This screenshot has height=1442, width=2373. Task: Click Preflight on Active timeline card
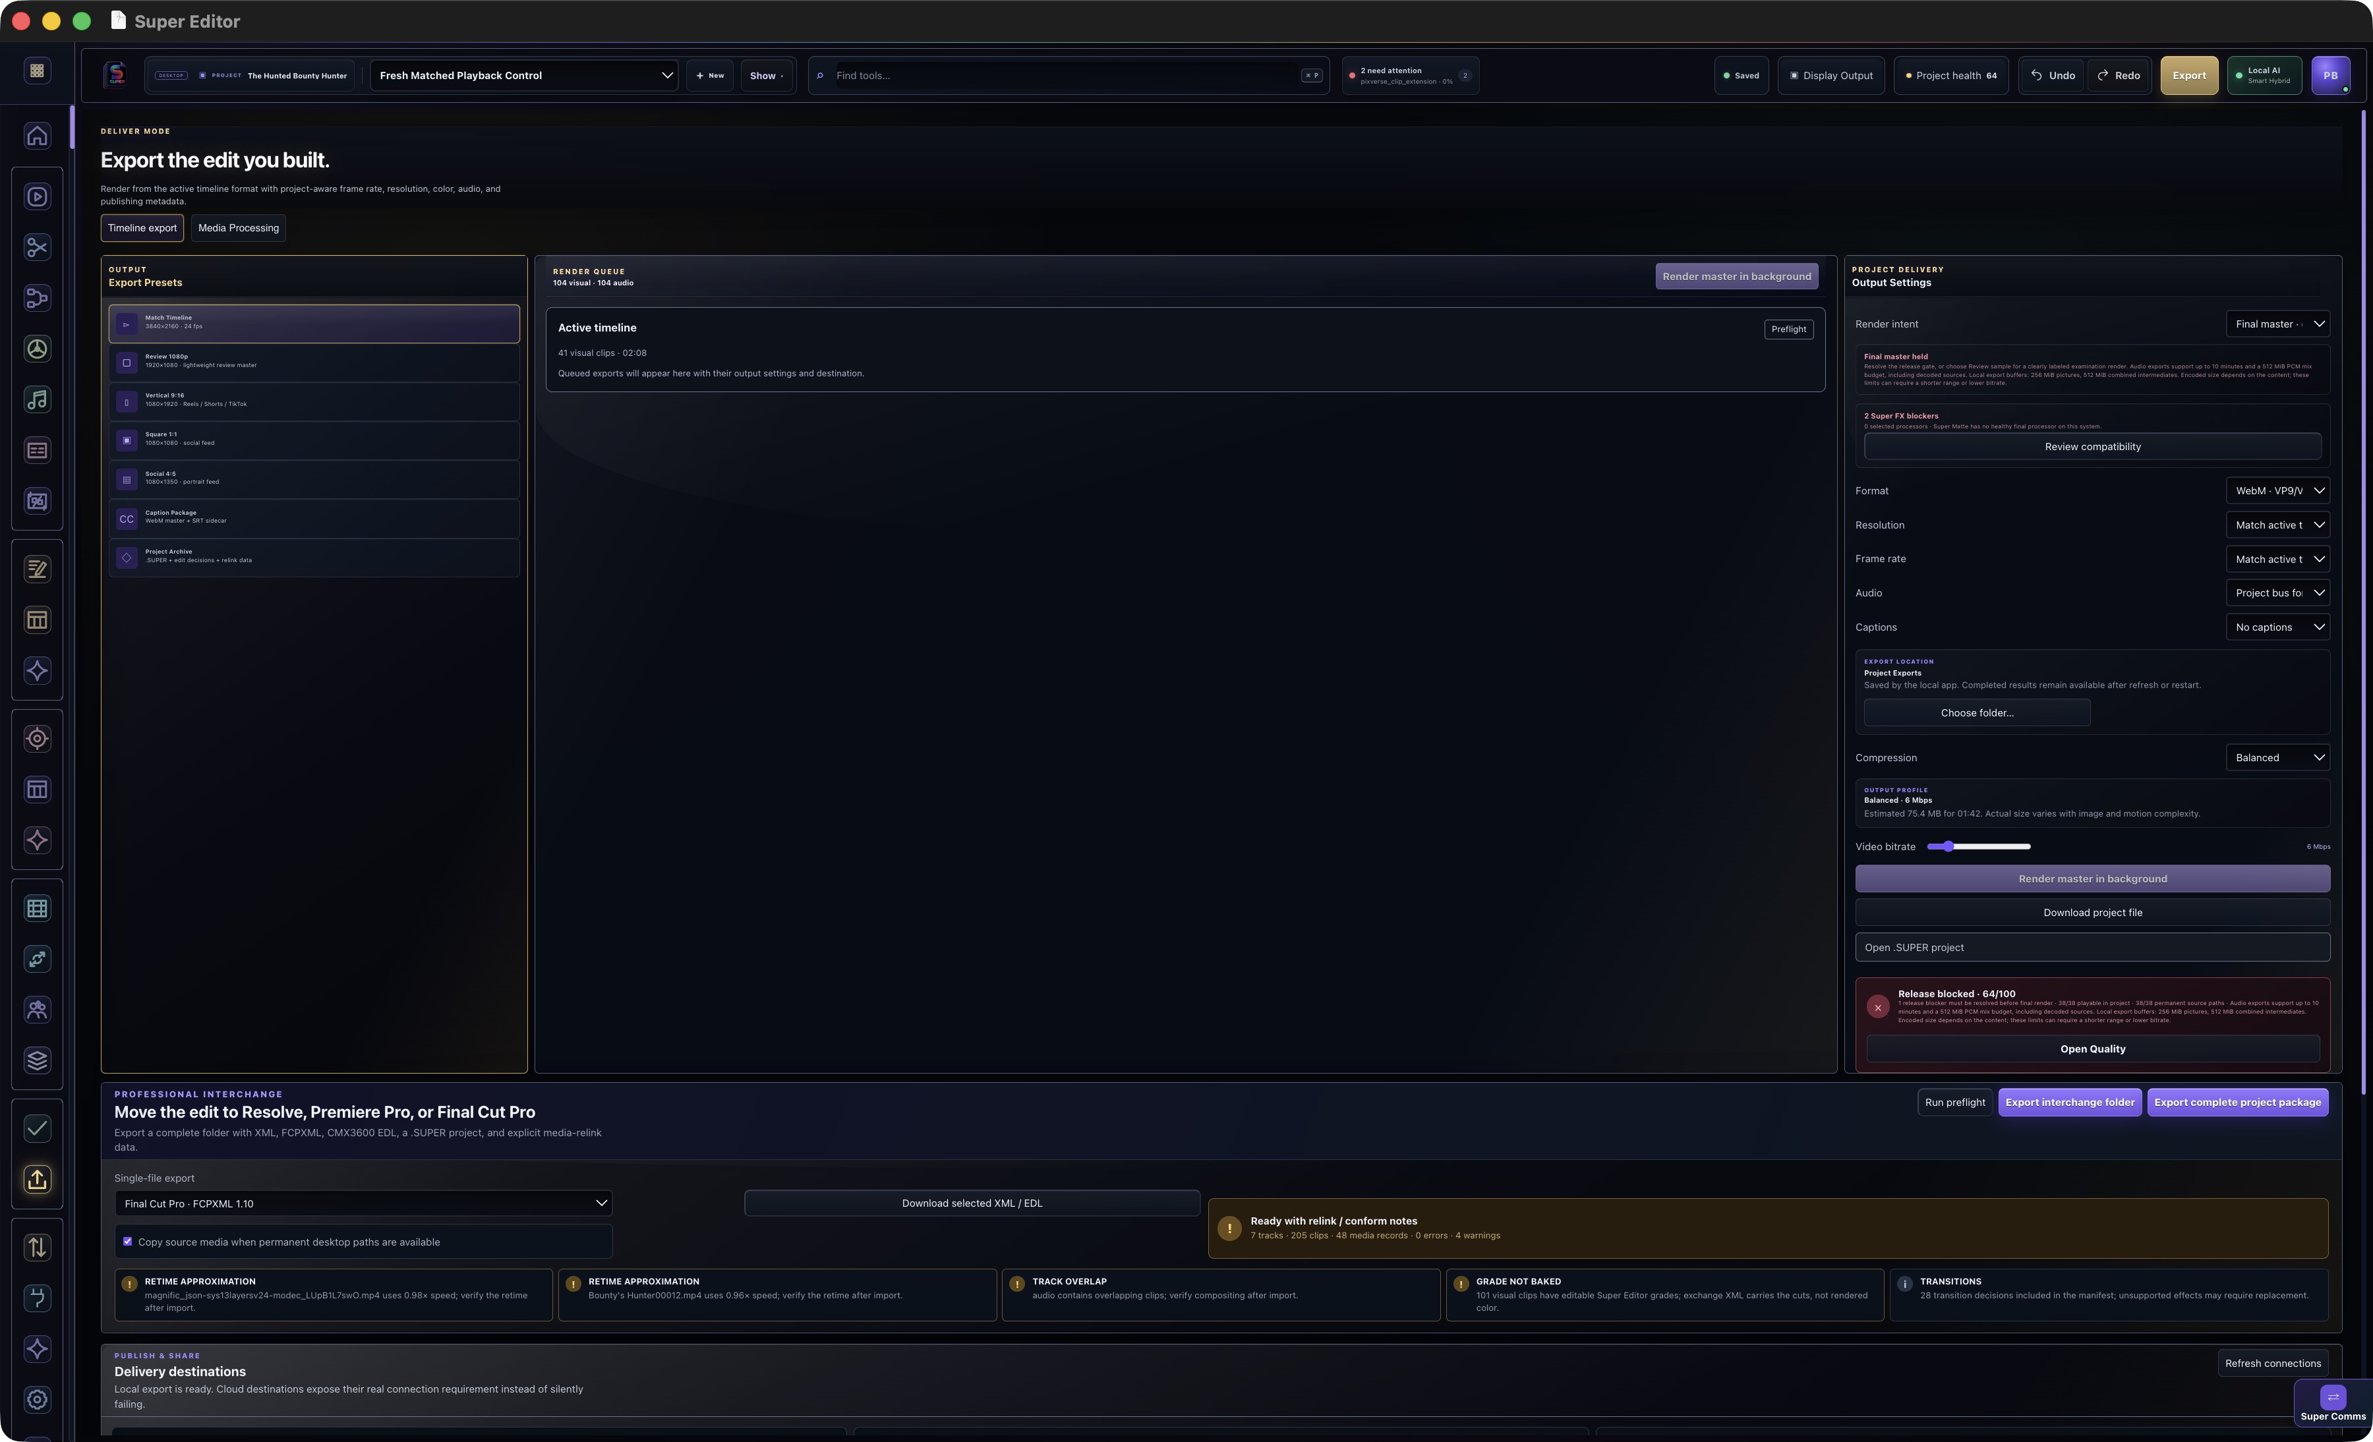click(x=1788, y=330)
